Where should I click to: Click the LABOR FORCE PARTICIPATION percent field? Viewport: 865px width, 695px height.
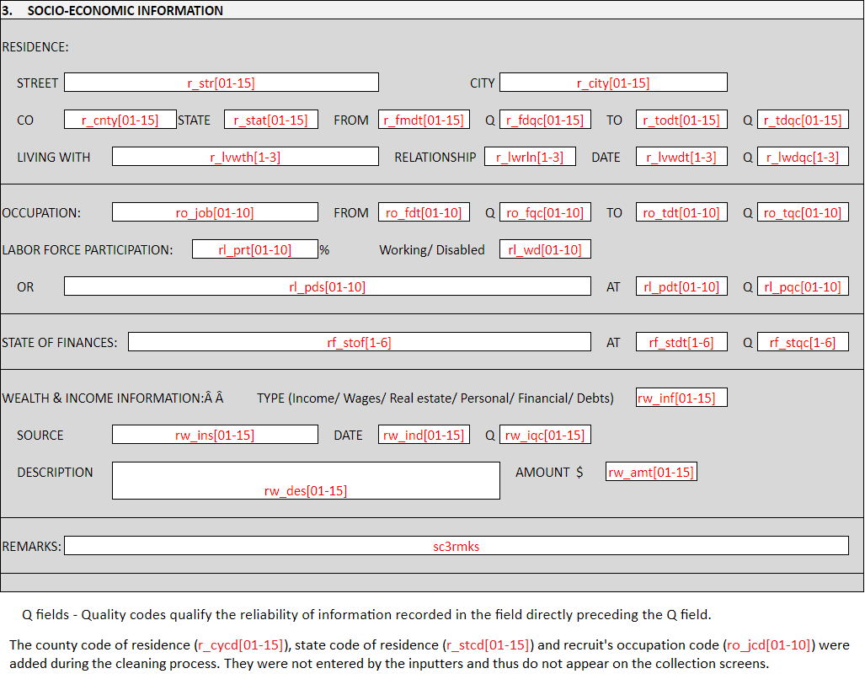click(x=254, y=249)
